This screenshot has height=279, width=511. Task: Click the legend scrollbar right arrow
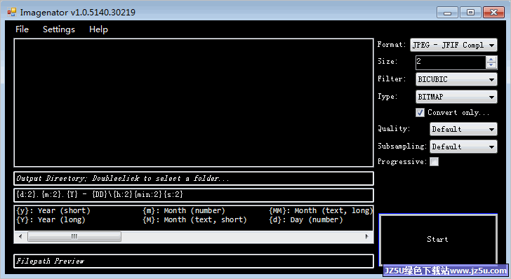[x=367, y=236]
